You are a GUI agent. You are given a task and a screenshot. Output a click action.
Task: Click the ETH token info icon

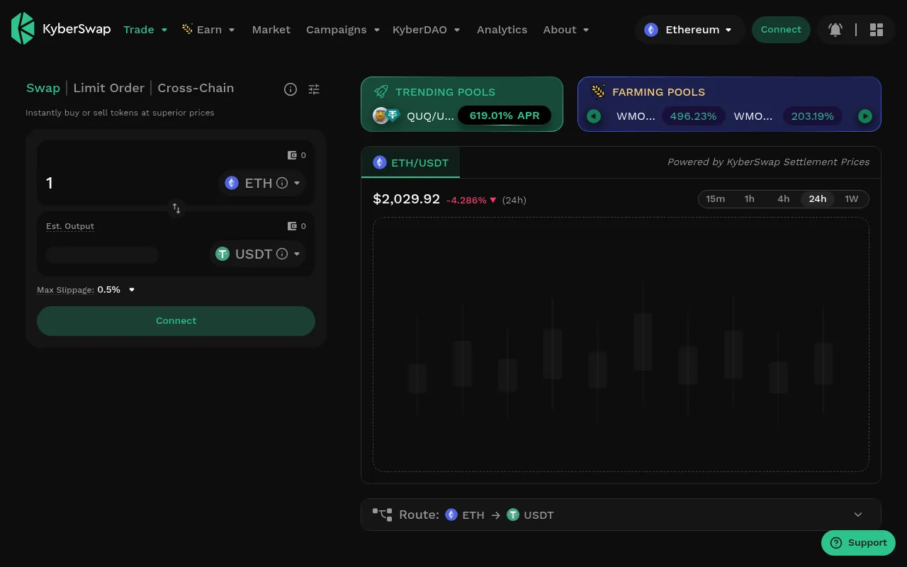pyautogui.click(x=282, y=183)
